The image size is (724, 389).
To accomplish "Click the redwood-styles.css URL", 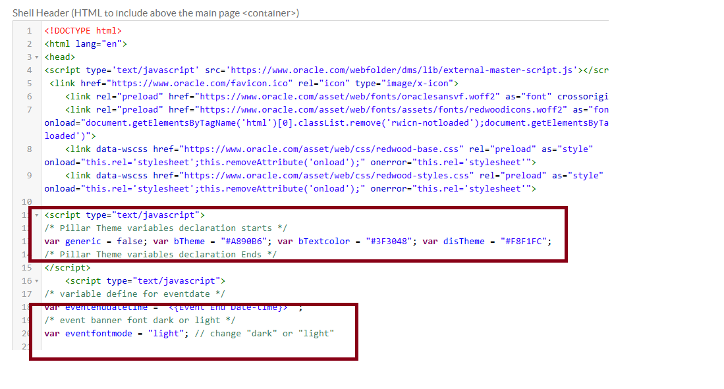I will (327, 175).
